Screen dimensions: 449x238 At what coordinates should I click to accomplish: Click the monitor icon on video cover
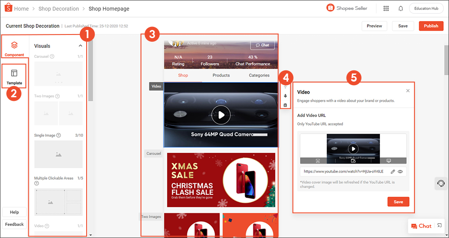(388, 161)
